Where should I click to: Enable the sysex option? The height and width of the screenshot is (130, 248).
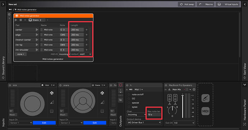[x=129, y=107]
